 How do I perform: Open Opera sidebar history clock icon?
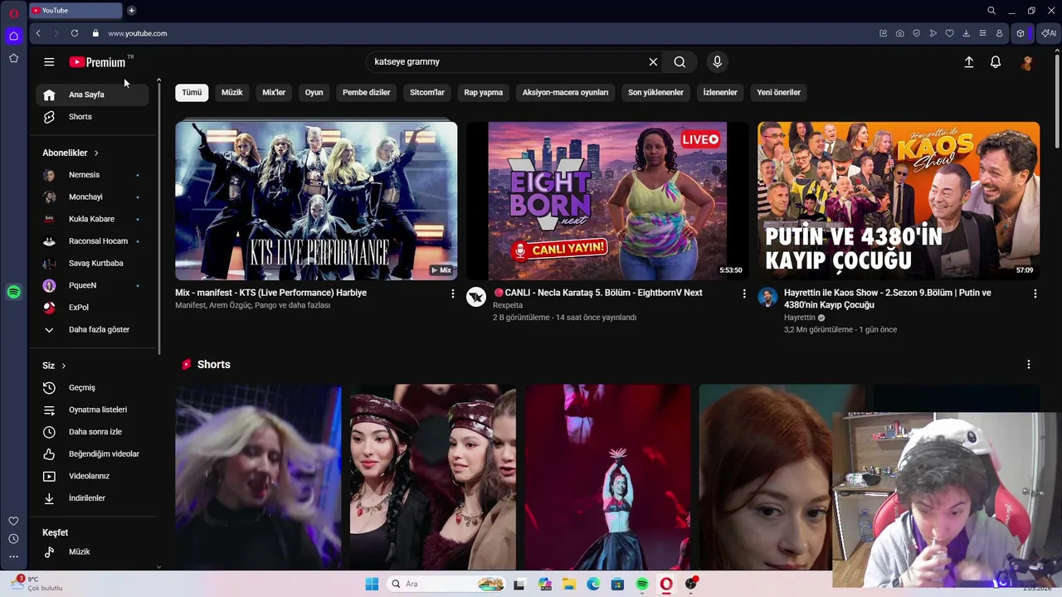tap(13, 539)
